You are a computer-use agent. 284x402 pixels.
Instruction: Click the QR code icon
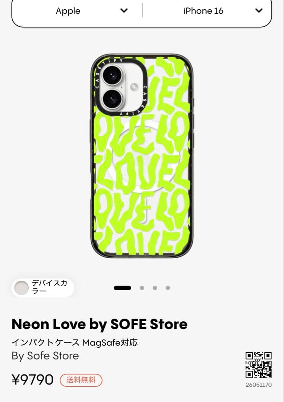coord(258,365)
